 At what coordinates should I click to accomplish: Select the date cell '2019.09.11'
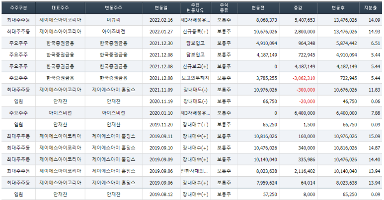click(x=161, y=136)
